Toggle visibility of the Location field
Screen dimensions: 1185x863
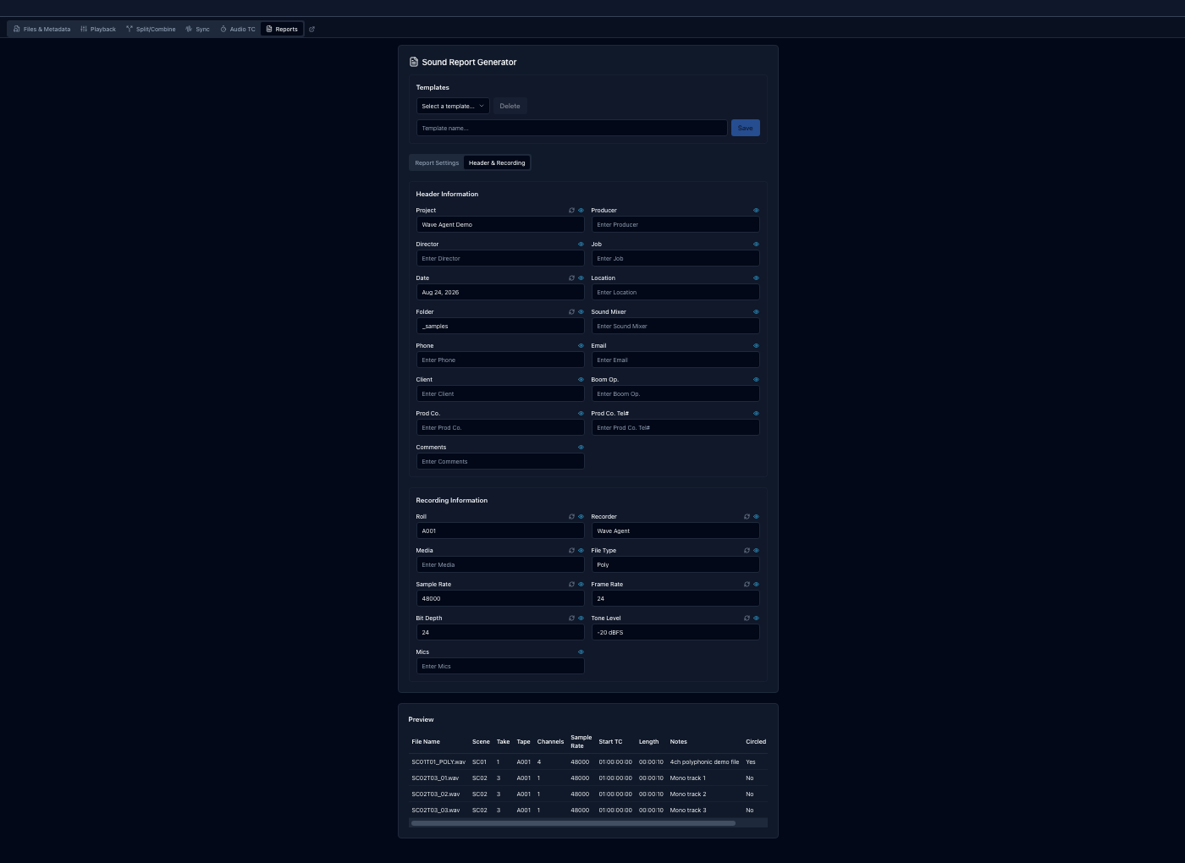coord(756,278)
